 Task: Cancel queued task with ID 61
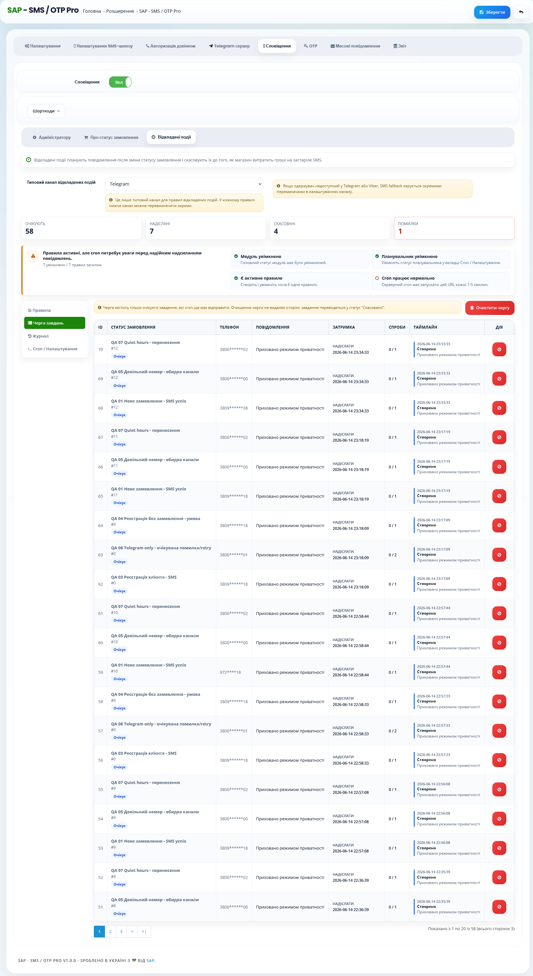click(499, 613)
